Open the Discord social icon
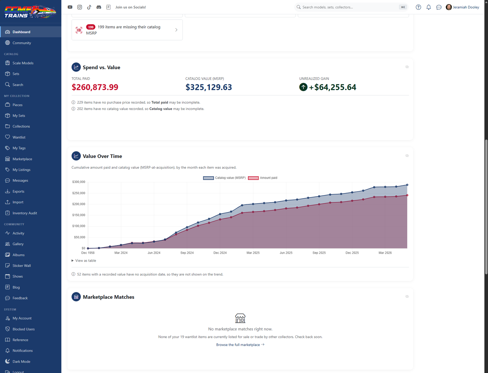This screenshot has width=488, height=373. (99, 7)
